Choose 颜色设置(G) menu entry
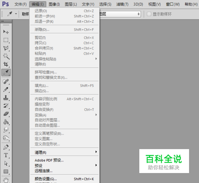The width and height of the screenshot is (199, 183). pos(64,179)
